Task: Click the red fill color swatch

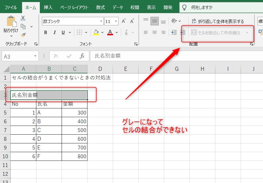Action: (111, 34)
